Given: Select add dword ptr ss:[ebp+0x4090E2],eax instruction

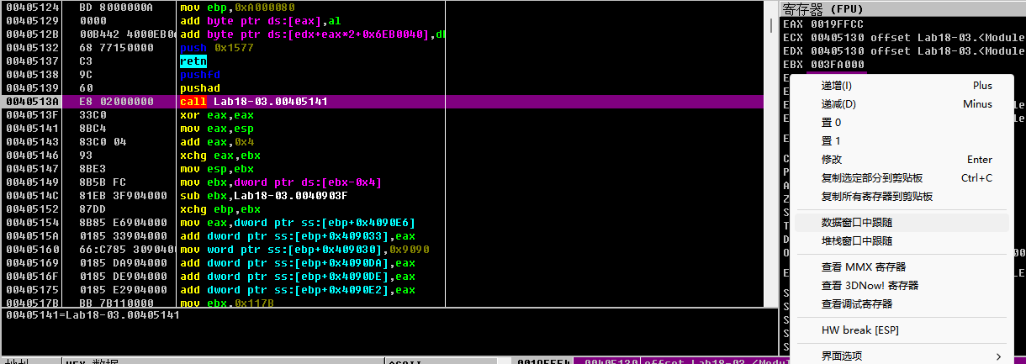Looking at the screenshot, I should click(298, 290).
